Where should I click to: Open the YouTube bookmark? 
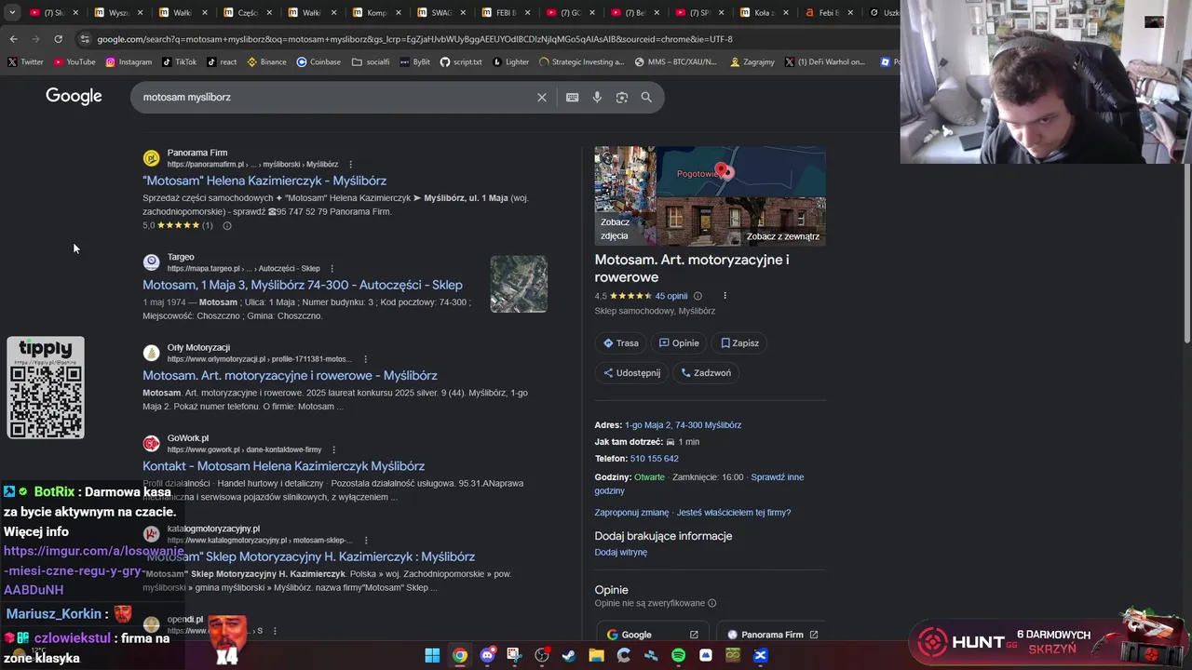pos(74,62)
